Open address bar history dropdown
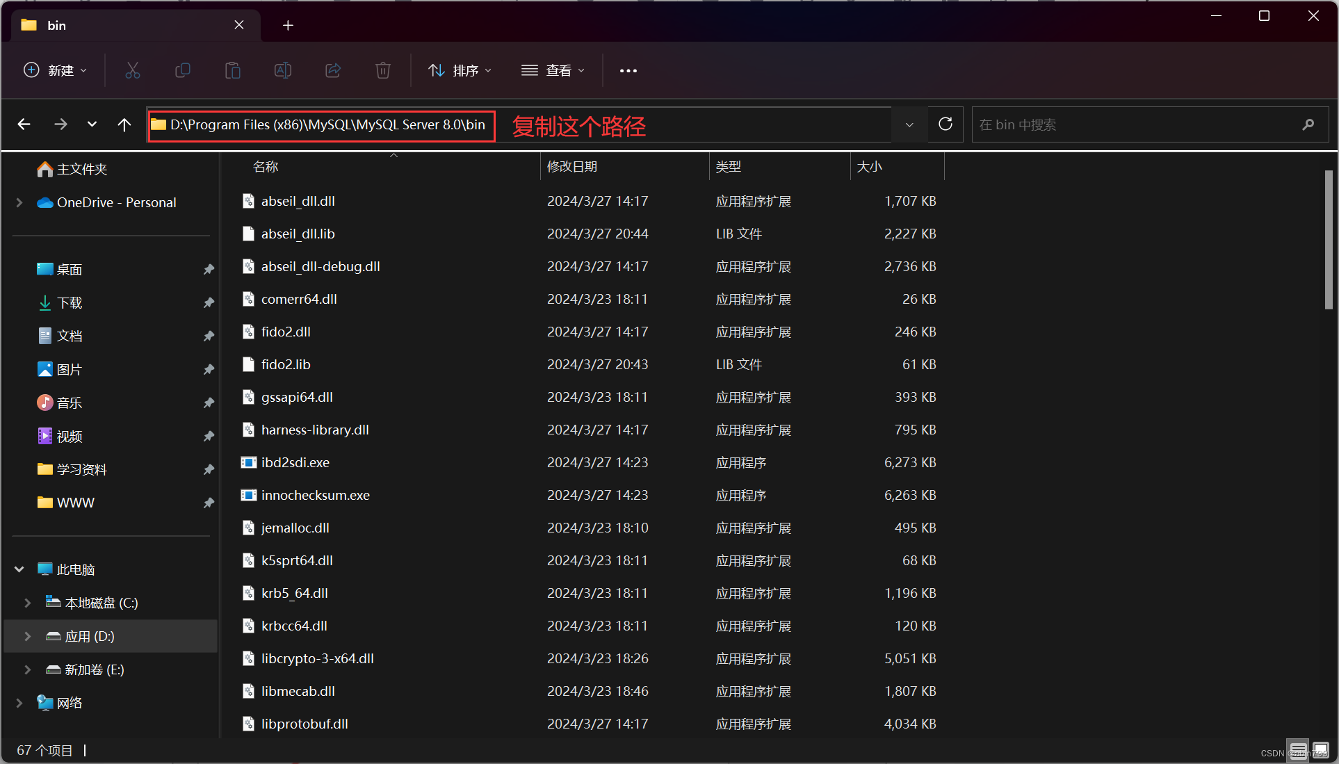The height and width of the screenshot is (764, 1339). click(x=909, y=124)
